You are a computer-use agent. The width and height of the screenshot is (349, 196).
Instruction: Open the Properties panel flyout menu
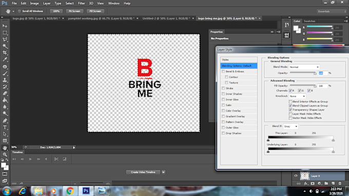point(278,32)
